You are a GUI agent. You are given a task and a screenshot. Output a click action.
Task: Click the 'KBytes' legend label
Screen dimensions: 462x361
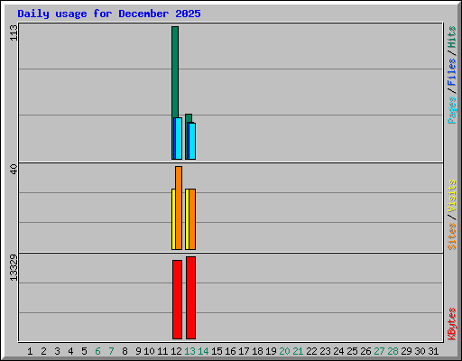click(452, 324)
